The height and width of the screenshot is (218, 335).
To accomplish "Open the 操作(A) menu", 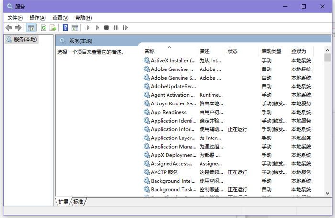I will (38, 18).
